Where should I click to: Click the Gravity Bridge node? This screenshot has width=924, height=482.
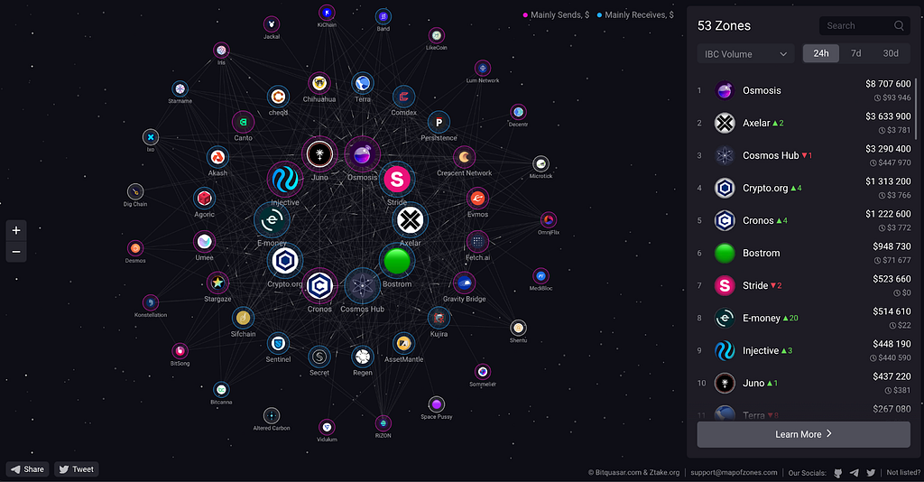(465, 283)
